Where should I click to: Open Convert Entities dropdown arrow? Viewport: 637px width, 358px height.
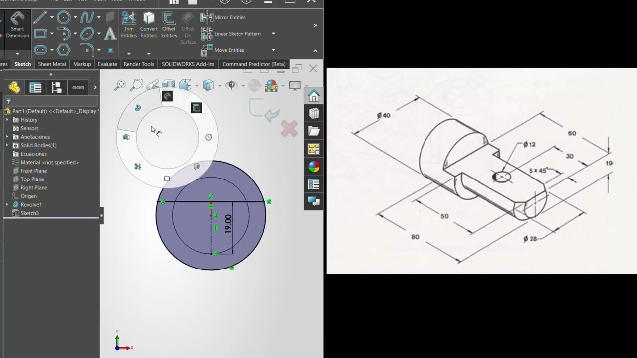[x=149, y=54]
